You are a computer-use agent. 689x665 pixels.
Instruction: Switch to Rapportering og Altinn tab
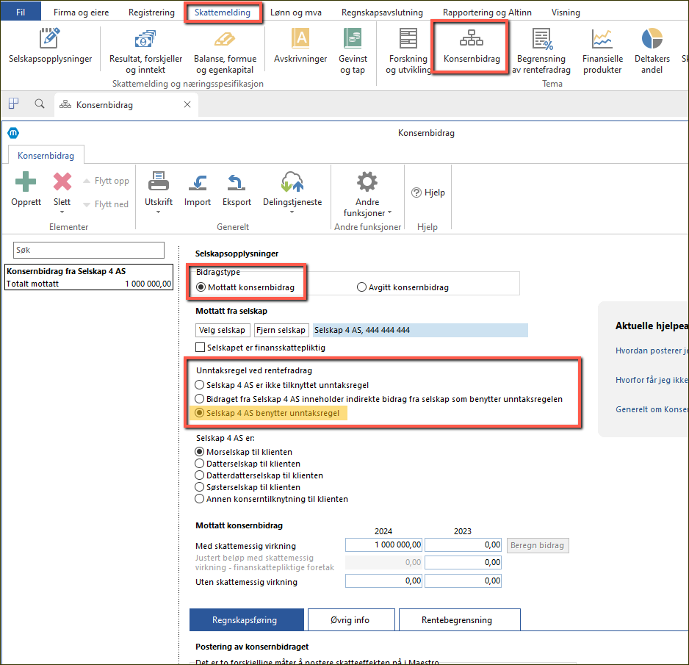click(487, 12)
